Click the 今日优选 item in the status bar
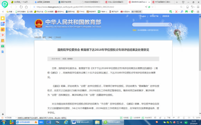This screenshot has width=201, height=125. (6, 118)
